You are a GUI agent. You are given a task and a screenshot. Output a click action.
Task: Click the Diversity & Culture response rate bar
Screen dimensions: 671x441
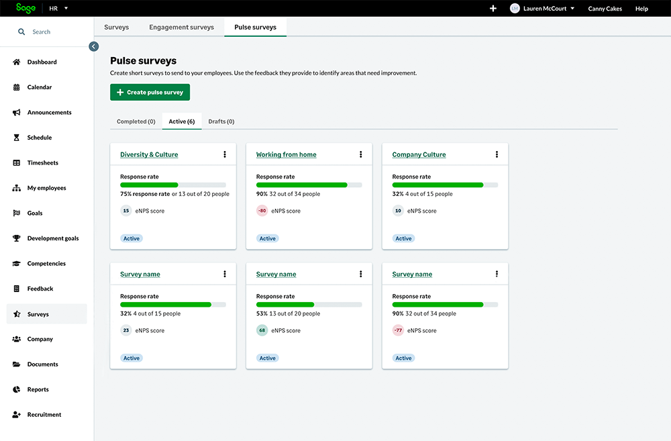pyautogui.click(x=173, y=185)
